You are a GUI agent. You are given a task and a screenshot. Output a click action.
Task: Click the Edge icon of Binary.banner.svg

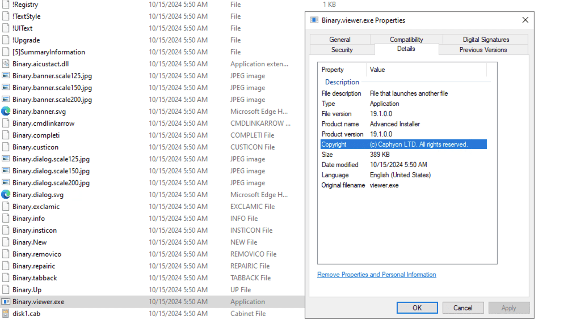(x=6, y=112)
